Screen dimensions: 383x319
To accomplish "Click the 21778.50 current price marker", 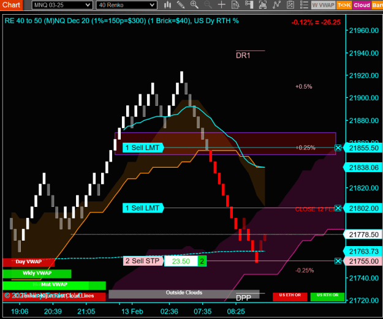I will tap(363, 235).
